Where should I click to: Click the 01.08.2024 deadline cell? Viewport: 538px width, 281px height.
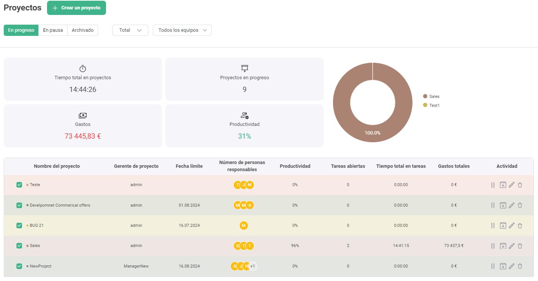tap(189, 205)
